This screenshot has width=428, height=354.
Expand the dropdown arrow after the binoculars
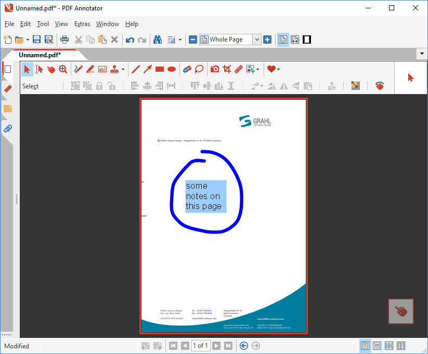pos(180,40)
